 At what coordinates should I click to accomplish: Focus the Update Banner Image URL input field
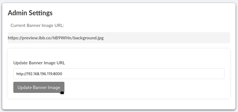(119, 74)
